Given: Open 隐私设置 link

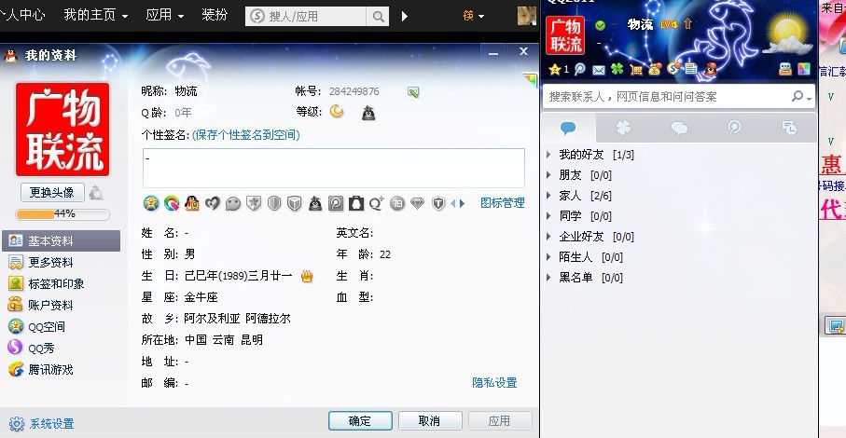Looking at the screenshot, I should pyautogui.click(x=494, y=382).
